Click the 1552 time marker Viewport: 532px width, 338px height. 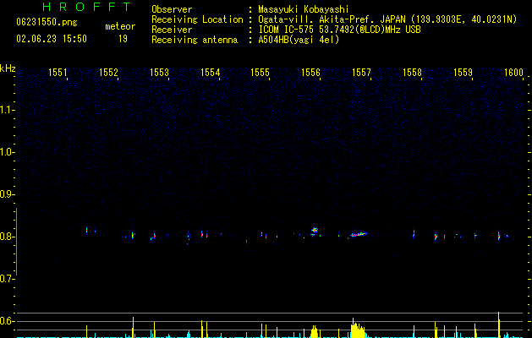point(108,73)
